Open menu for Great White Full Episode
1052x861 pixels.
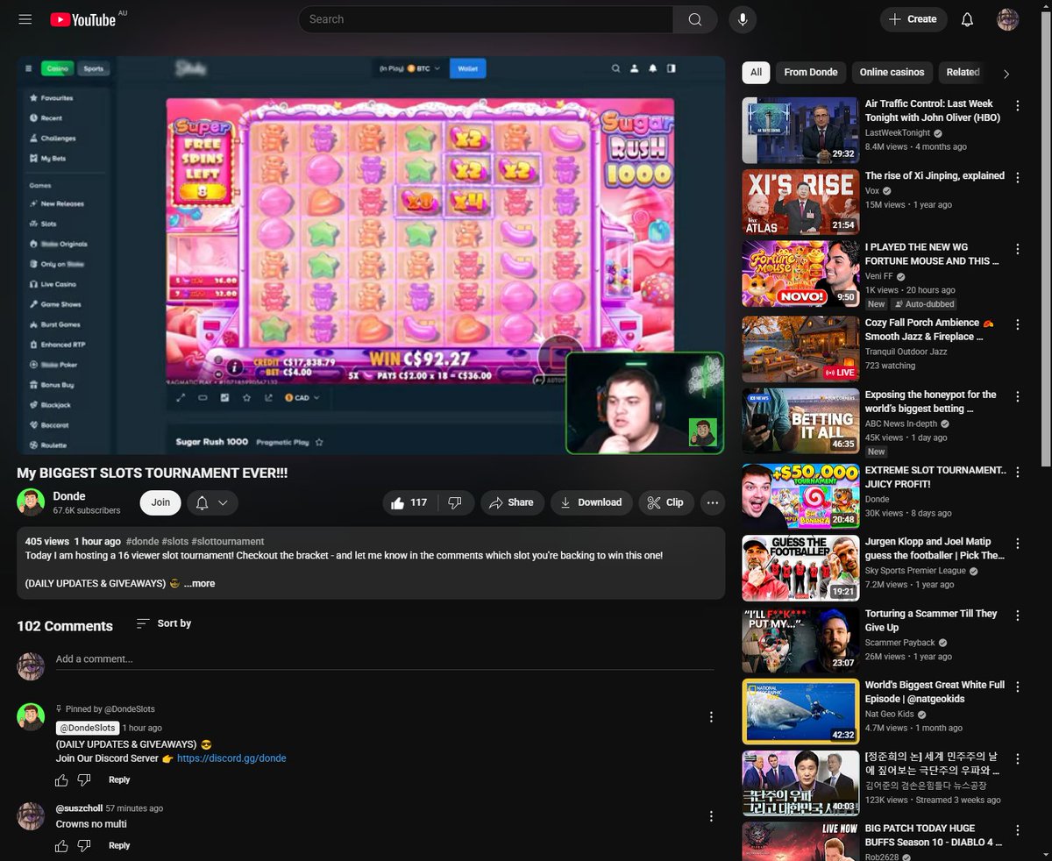[1017, 687]
